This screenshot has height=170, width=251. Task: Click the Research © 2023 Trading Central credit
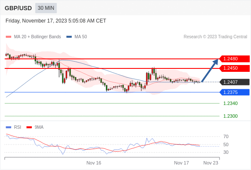click(215, 37)
